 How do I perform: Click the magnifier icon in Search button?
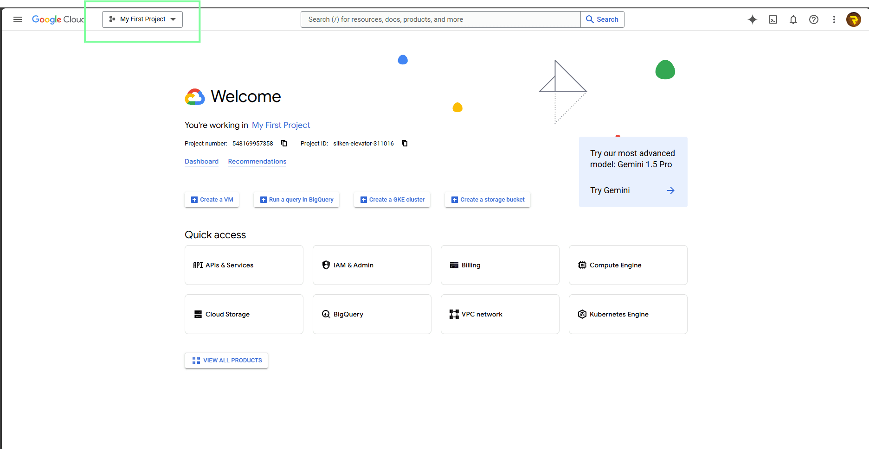pos(590,19)
